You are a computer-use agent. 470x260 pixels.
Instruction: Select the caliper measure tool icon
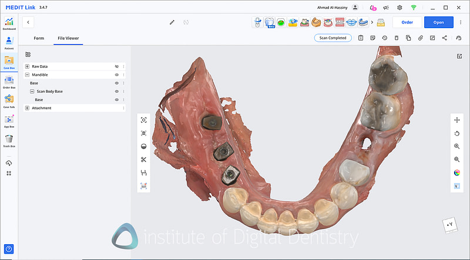pos(143,173)
